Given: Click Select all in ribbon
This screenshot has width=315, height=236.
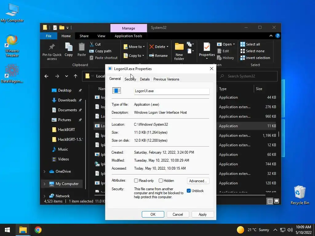Looking at the screenshot, I should [x=250, y=44].
